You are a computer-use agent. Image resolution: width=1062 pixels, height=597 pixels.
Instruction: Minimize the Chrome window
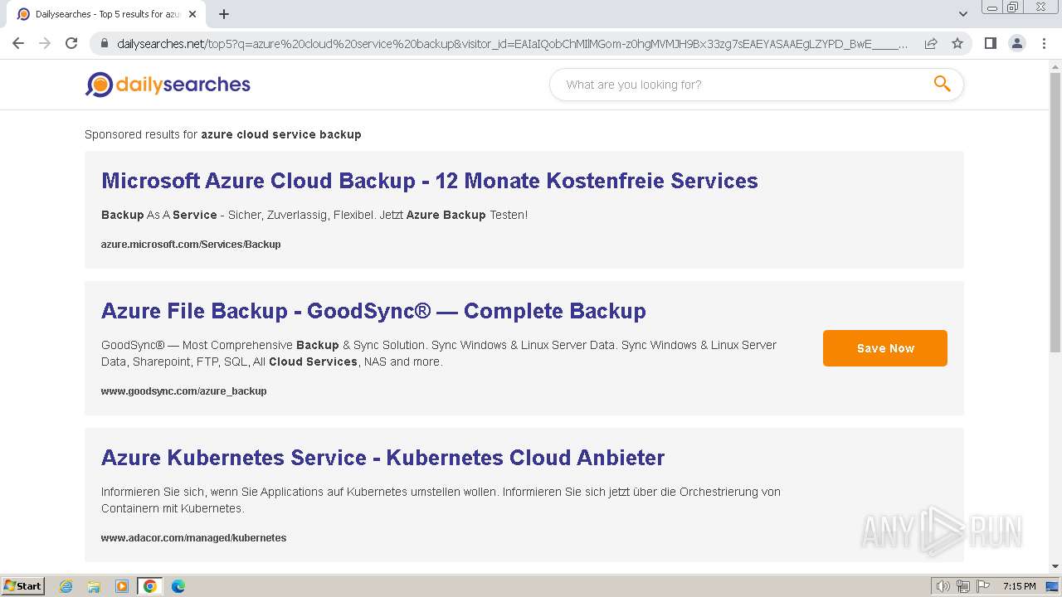pos(991,7)
